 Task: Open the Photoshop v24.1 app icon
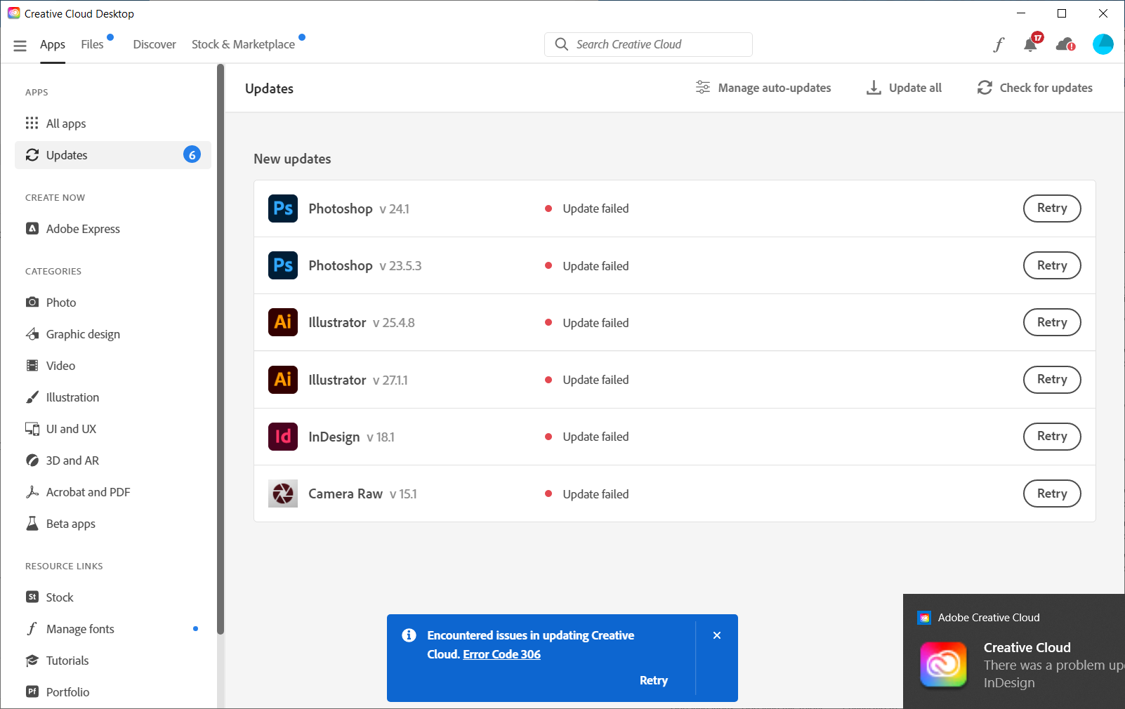[282, 208]
